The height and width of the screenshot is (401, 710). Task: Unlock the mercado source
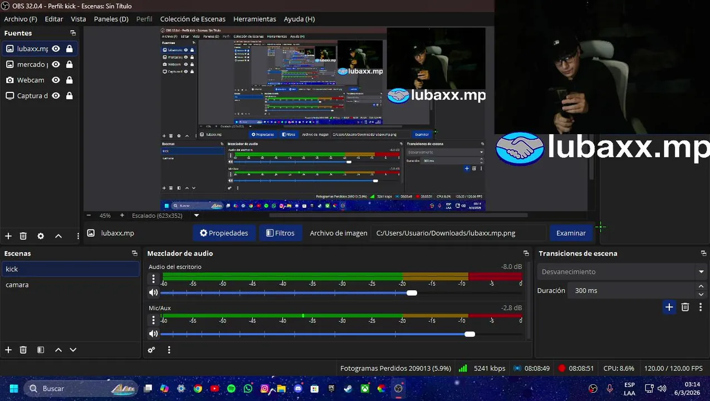tap(69, 65)
